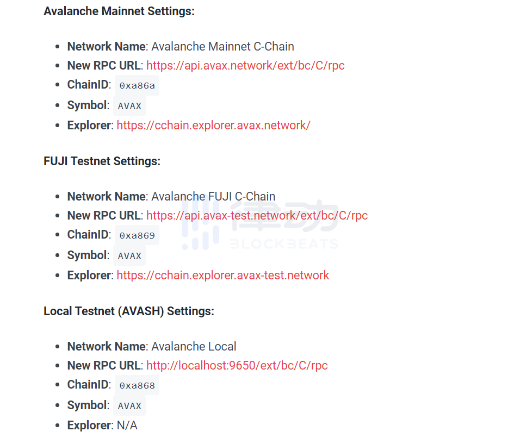Click the localhost:9650 RPC URL link
520x444 pixels.
coord(237,366)
